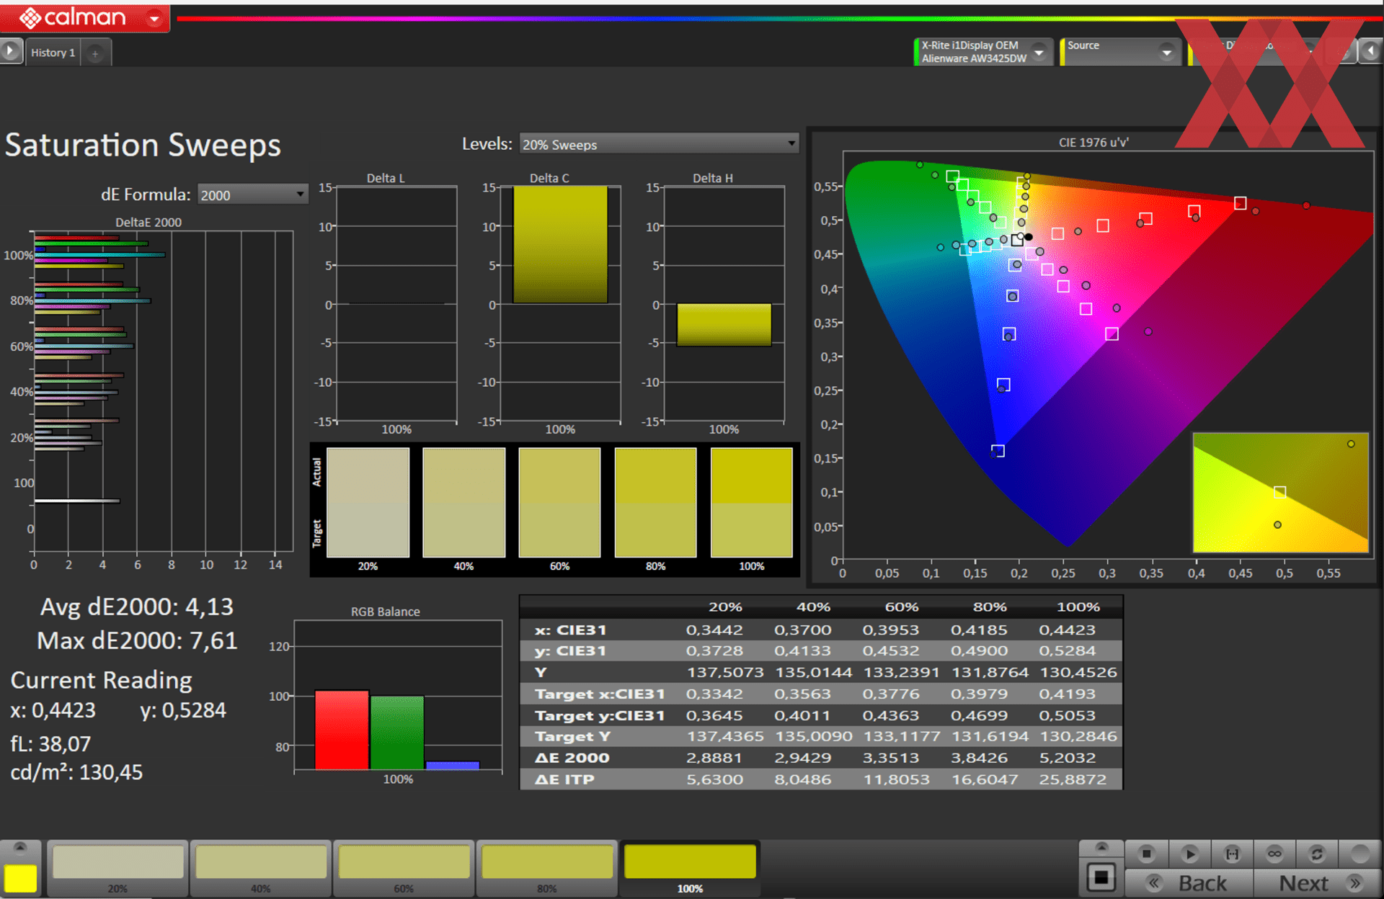This screenshot has width=1384, height=899.
Task: Click the stop measurement icon
Action: (x=1146, y=854)
